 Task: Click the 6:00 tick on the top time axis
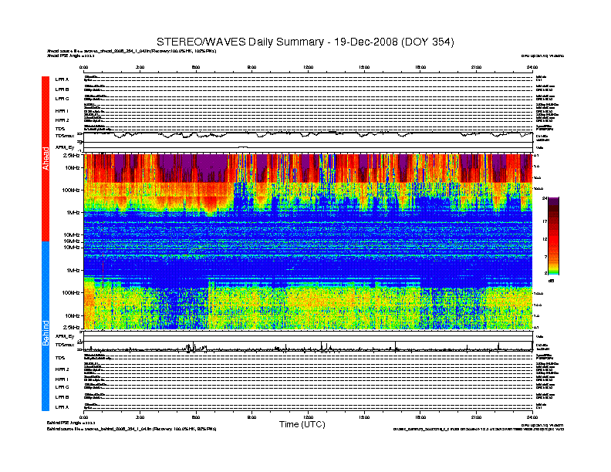coord(196,67)
